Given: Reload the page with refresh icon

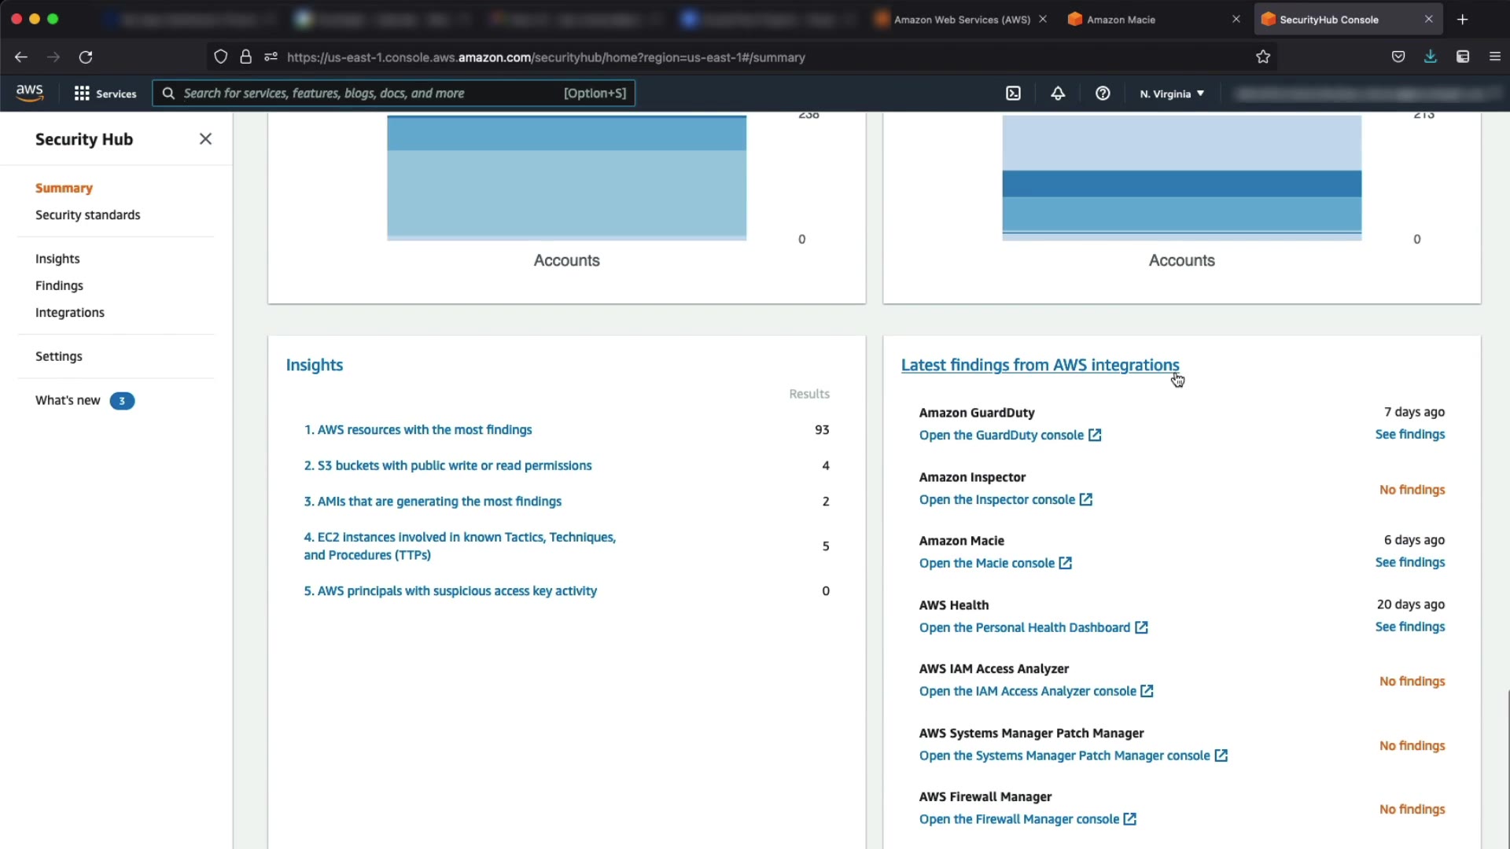Looking at the screenshot, I should click(x=86, y=57).
